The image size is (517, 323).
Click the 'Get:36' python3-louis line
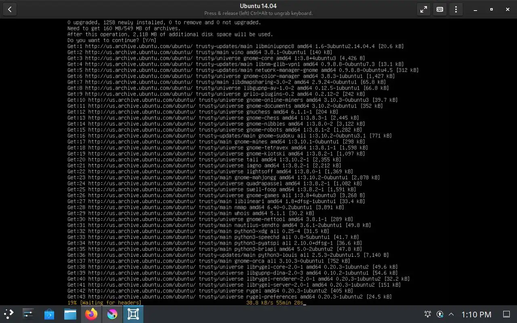(x=228, y=255)
